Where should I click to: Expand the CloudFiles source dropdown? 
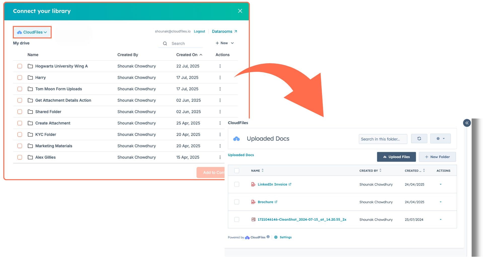coord(32,32)
